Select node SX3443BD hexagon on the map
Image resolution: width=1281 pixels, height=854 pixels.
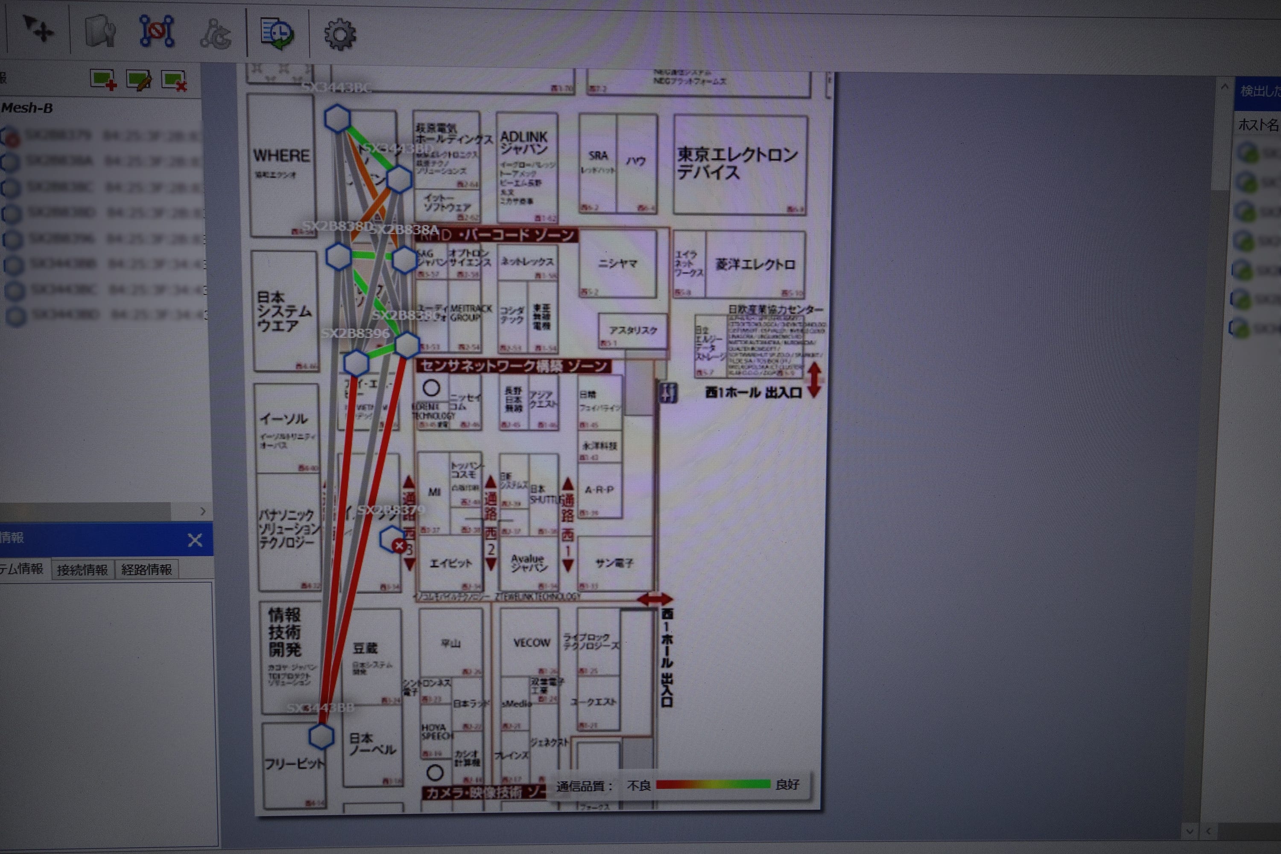[x=399, y=178]
